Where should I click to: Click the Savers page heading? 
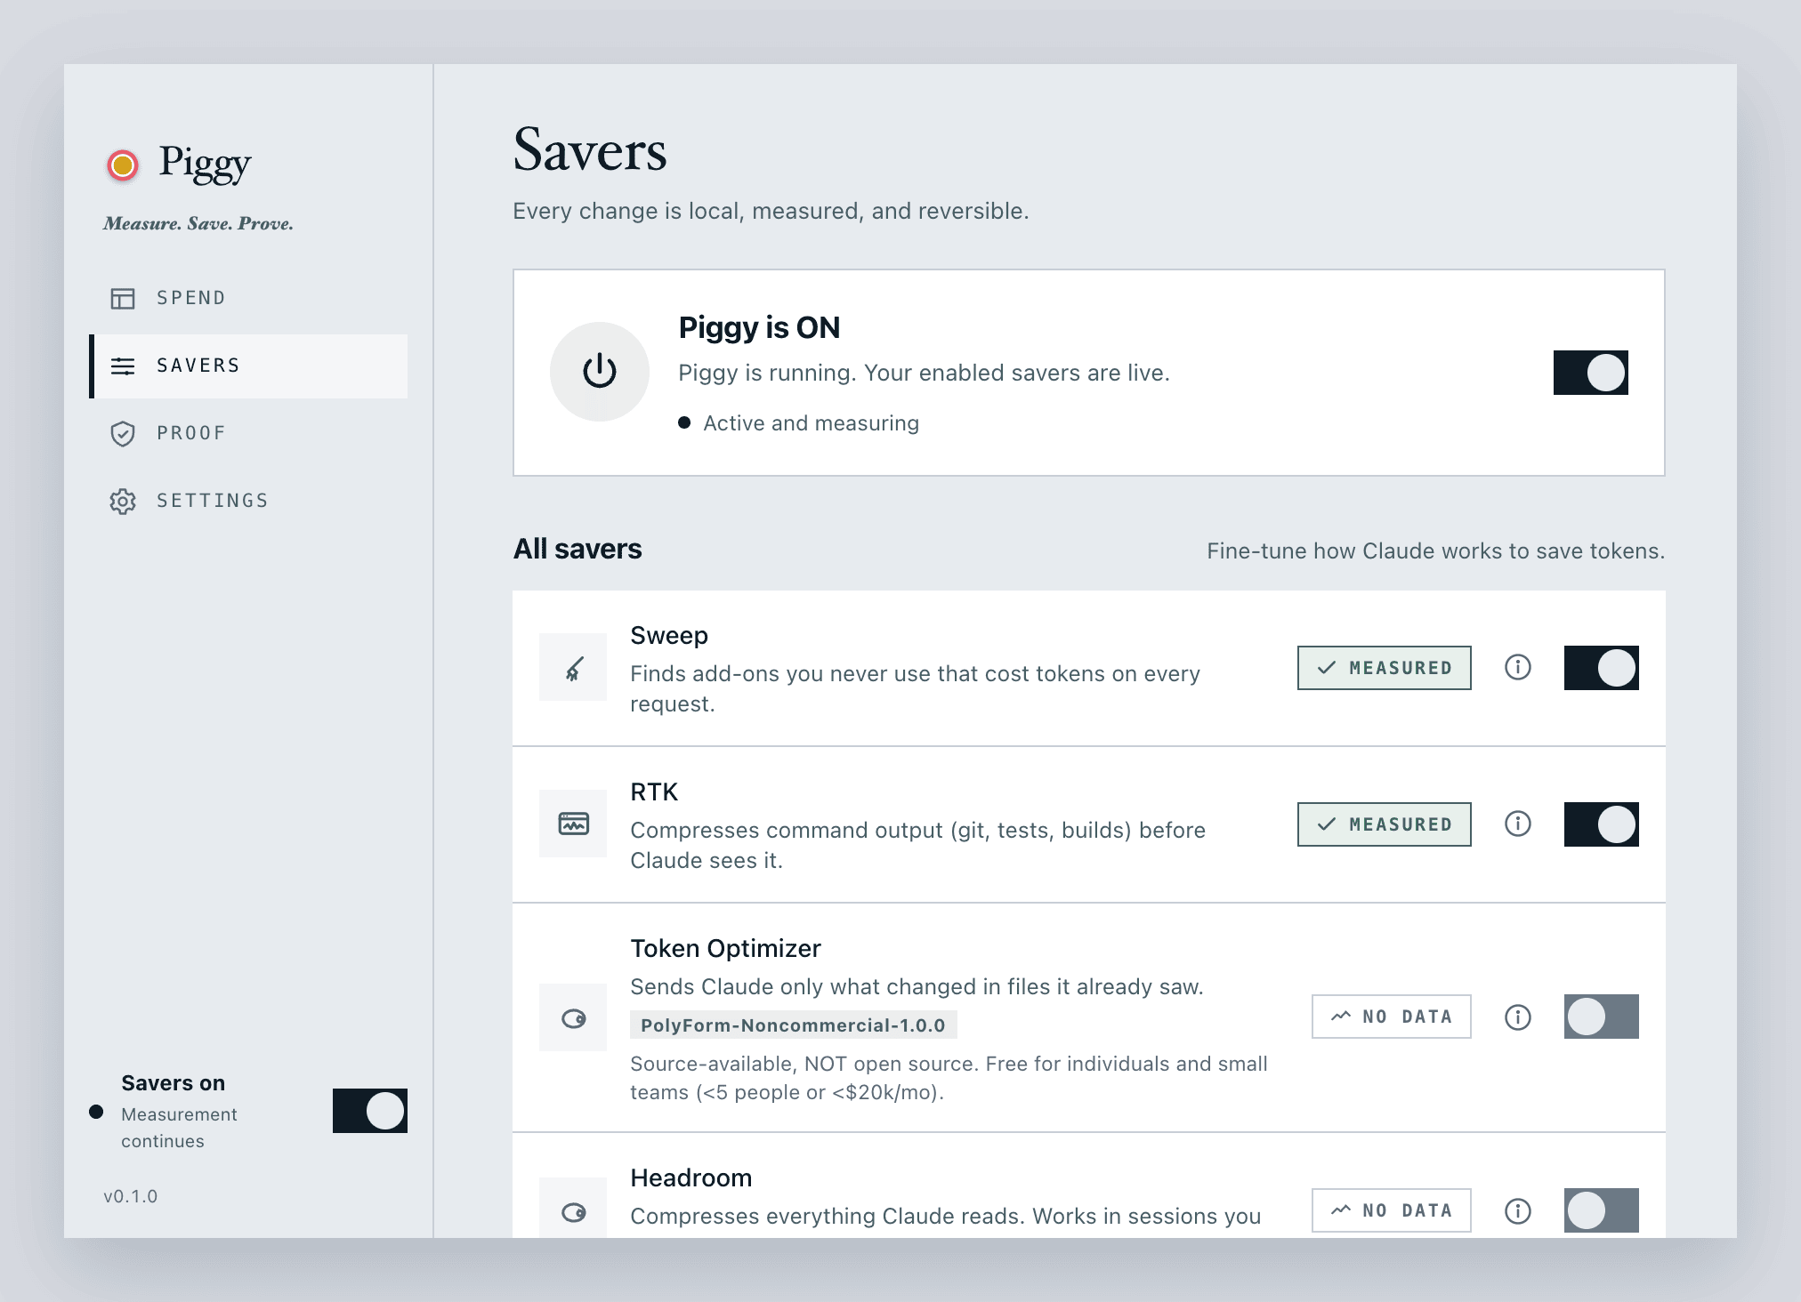pyautogui.click(x=590, y=149)
